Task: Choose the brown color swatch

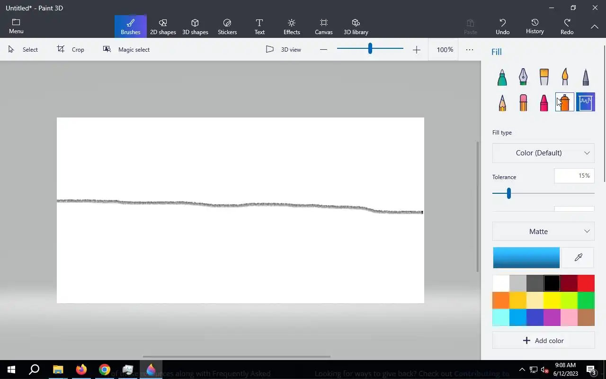Action: click(x=586, y=317)
